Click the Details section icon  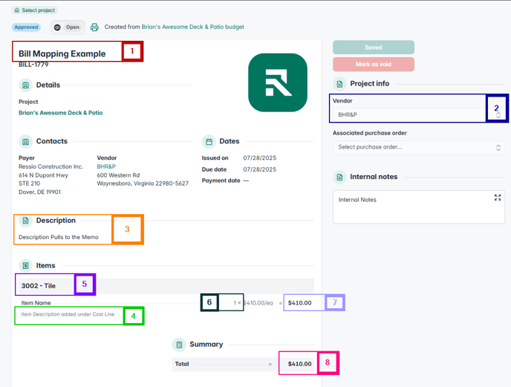point(25,85)
